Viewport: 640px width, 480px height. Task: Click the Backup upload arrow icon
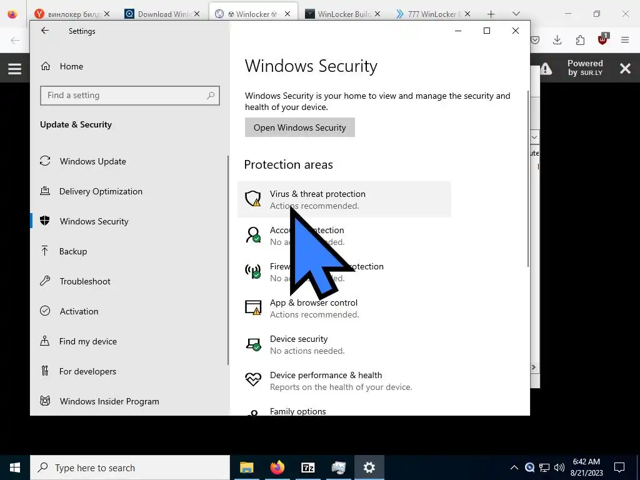[x=45, y=251]
